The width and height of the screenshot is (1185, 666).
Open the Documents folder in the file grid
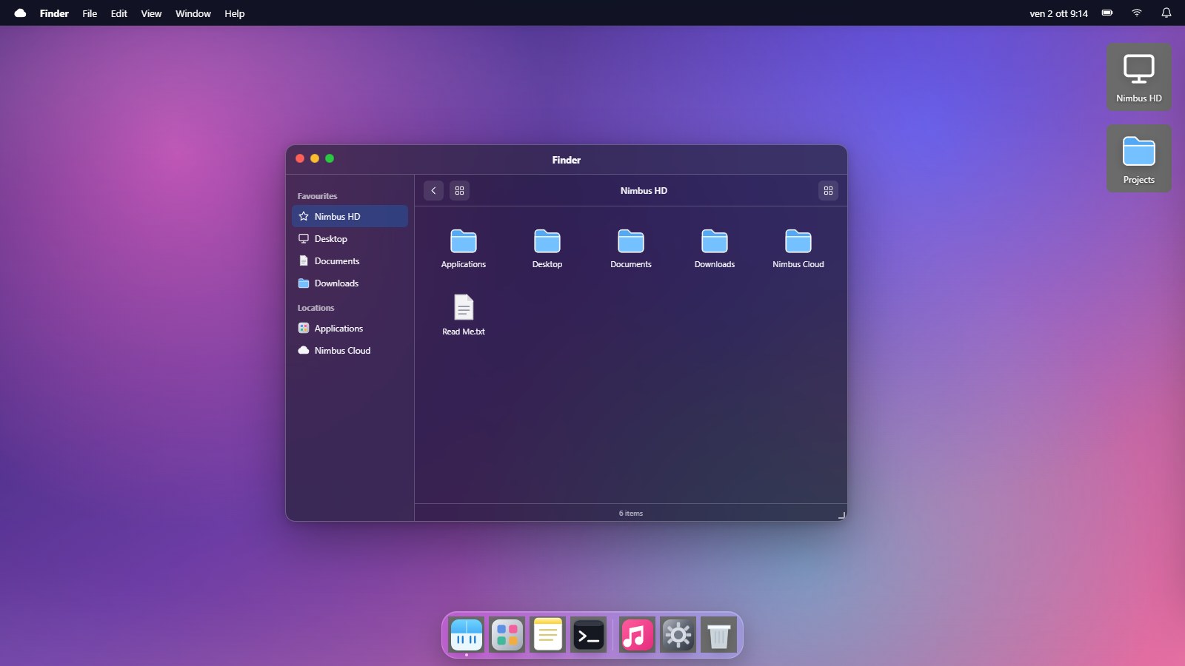coord(631,249)
